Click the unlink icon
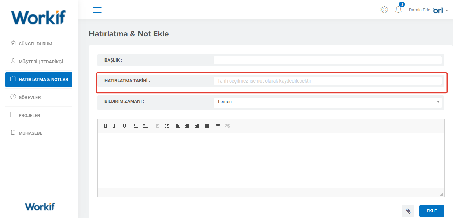Viewport: 453px width, 218px height. [228, 126]
